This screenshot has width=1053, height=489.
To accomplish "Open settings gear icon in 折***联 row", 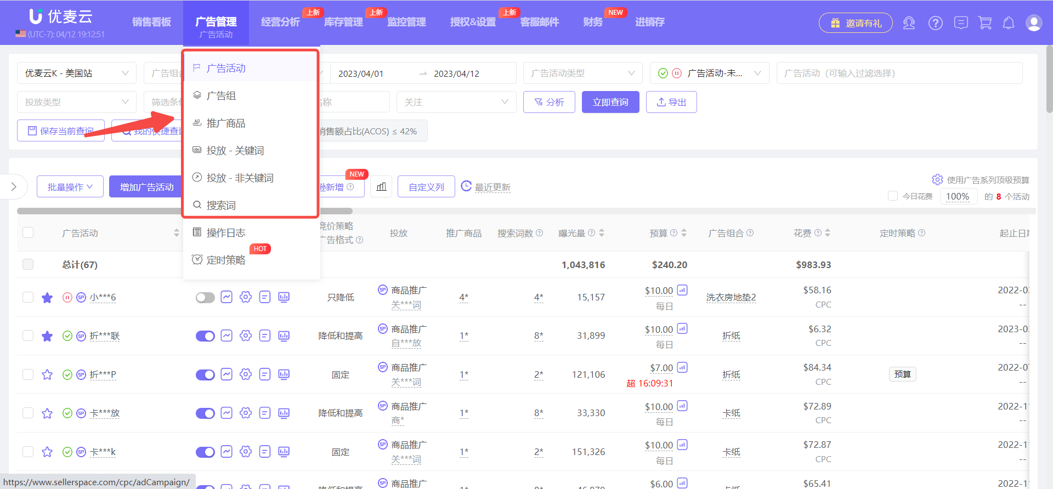I will pos(246,336).
